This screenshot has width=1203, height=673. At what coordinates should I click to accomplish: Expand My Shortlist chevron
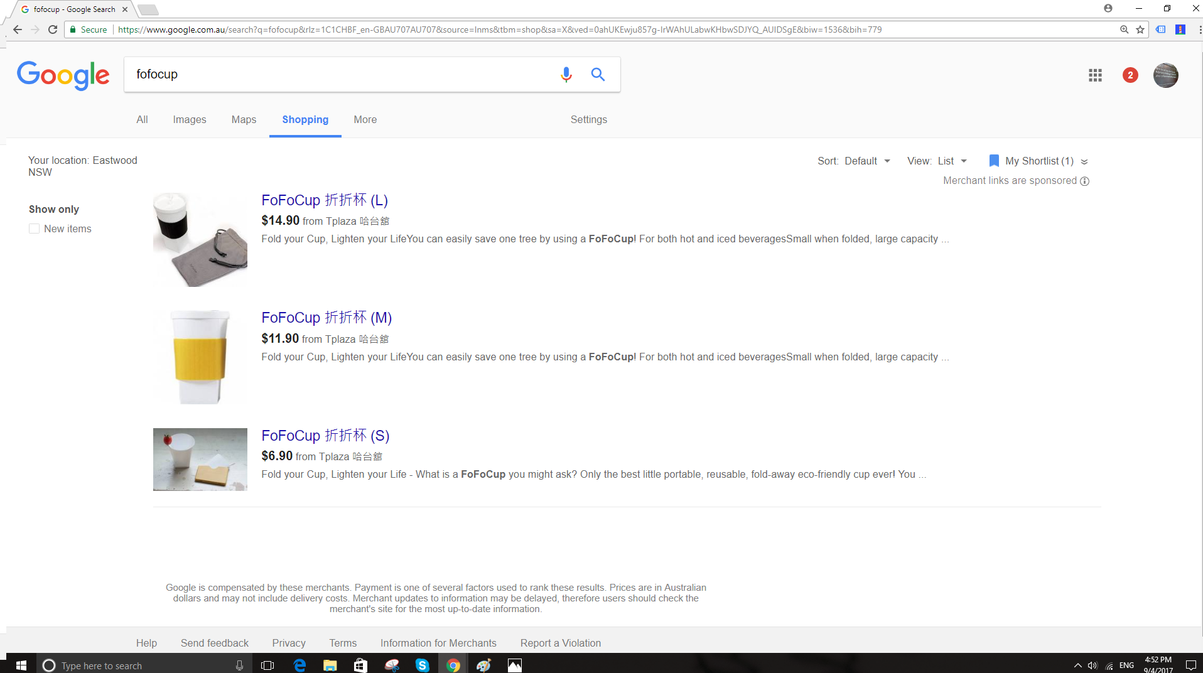click(1084, 161)
